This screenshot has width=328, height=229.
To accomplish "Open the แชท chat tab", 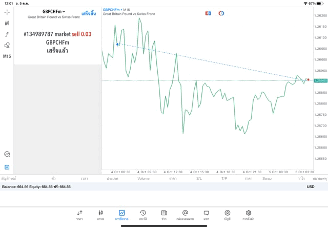I will pos(206,215).
